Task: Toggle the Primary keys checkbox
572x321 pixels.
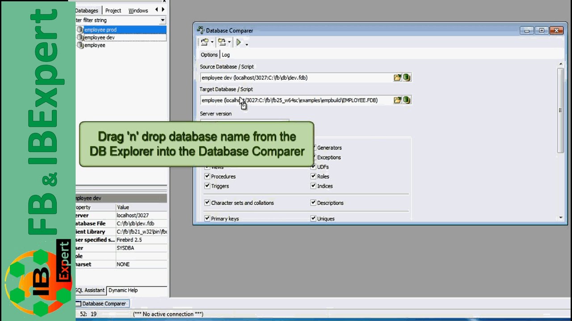Action: [207, 219]
